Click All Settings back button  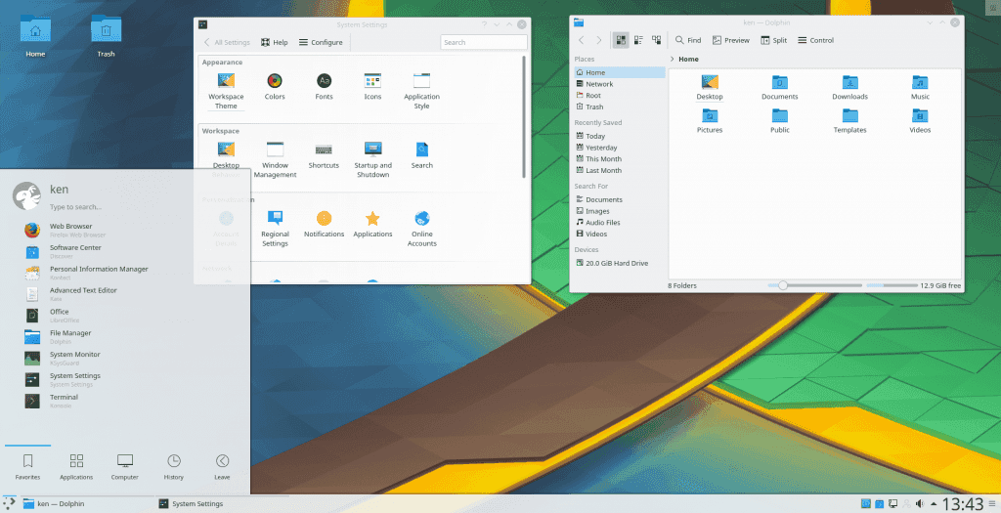[227, 42]
